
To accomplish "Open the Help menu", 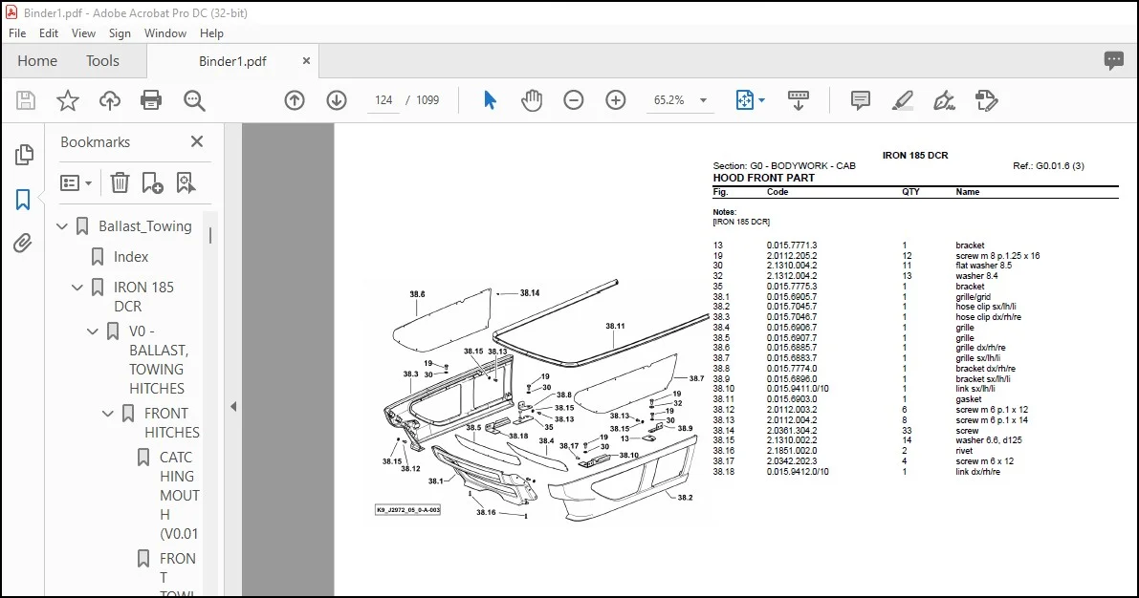I will tap(211, 33).
